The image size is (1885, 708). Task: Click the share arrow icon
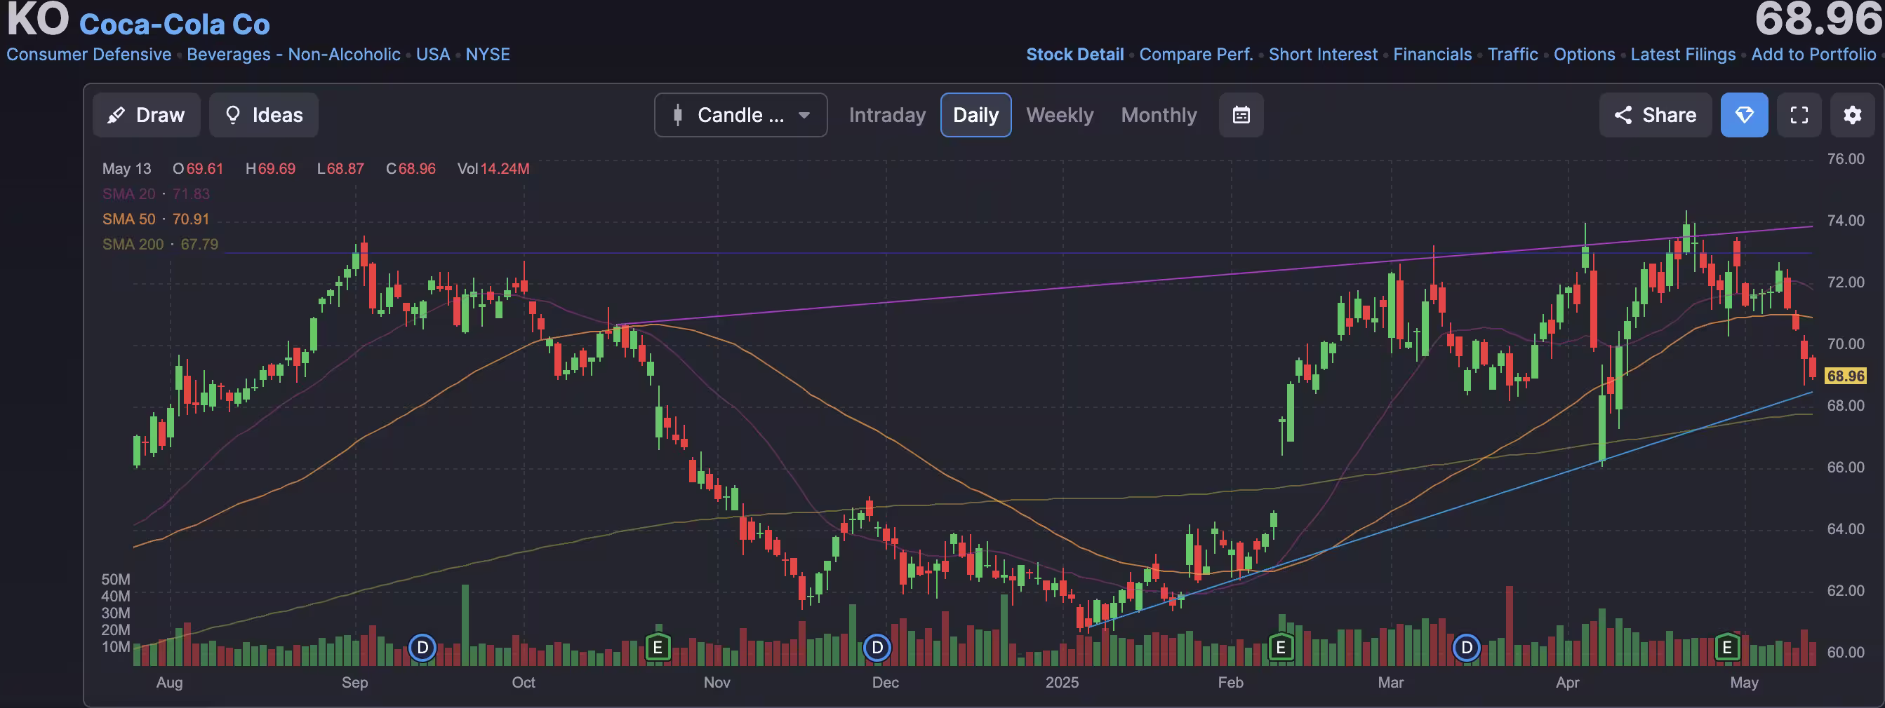click(x=1623, y=115)
